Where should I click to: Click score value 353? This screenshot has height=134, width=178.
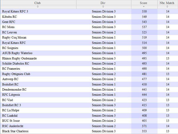pos(144,131)
